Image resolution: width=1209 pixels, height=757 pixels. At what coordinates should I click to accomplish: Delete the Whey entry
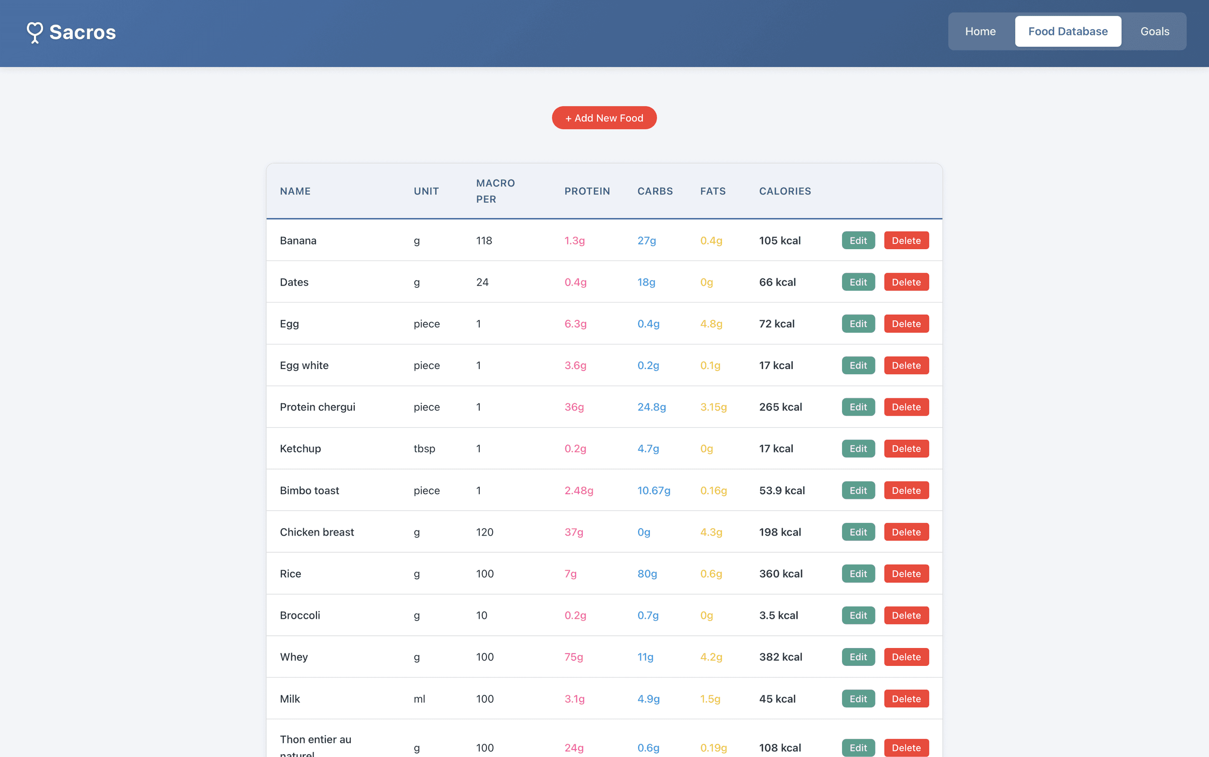click(906, 657)
